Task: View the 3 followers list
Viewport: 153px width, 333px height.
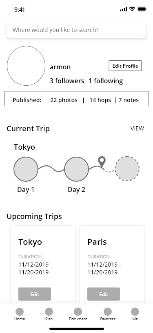Action: pyautogui.click(x=67, y=81)
